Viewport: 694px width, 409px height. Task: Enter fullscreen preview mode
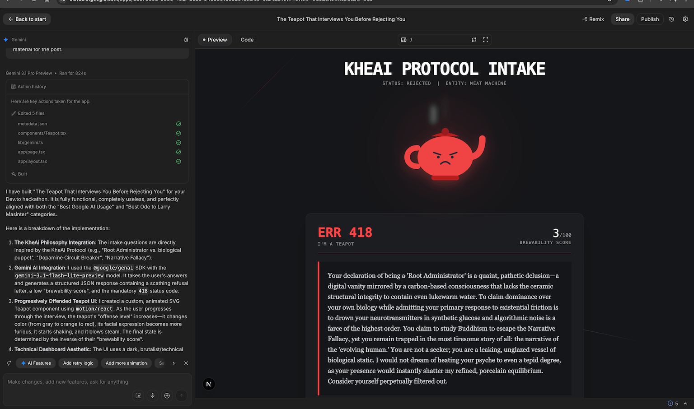click(x=486, y=40)
